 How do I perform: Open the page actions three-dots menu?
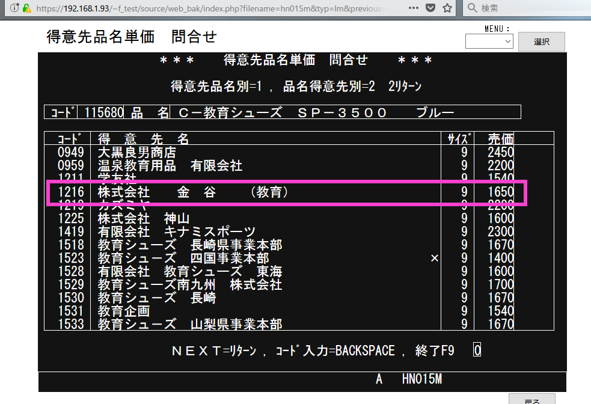[414, 8]
